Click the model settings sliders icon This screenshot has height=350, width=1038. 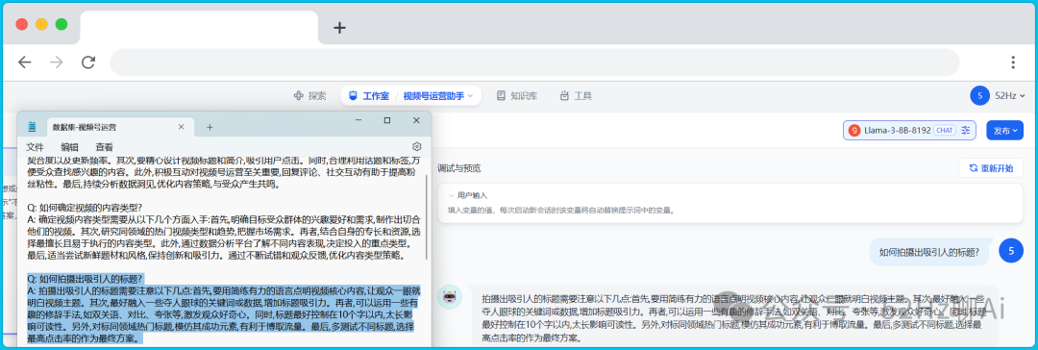(966, 130)
